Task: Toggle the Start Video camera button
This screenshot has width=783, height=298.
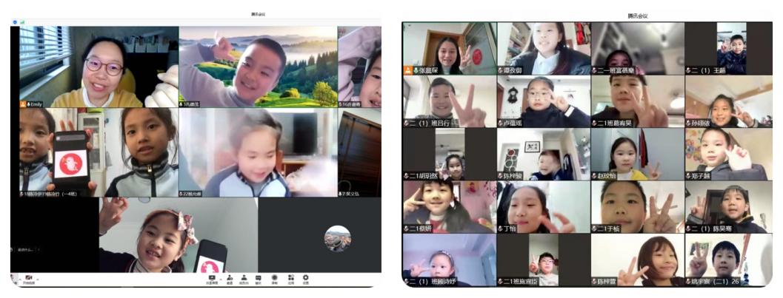Action: coord(29,278)
